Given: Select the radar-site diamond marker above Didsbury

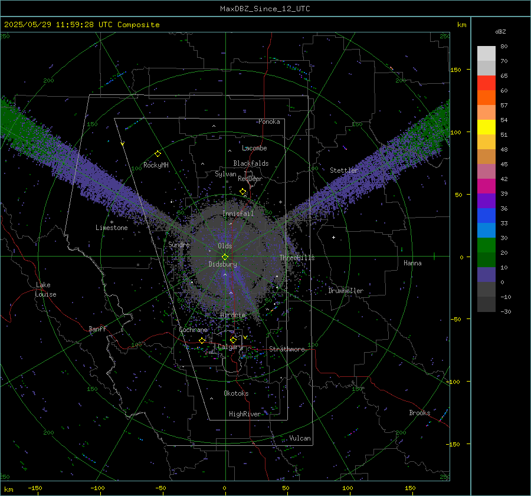Looking at the screenshot, I should coord(225,257).
